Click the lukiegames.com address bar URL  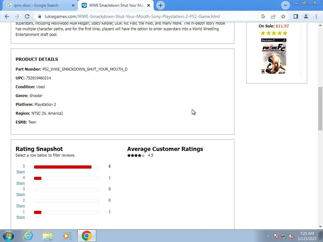click(132, 16)
